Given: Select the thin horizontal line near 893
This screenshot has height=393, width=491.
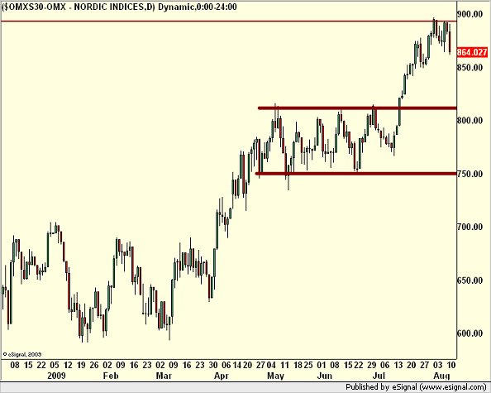Looking at the screenshot, I should [229, 22].
